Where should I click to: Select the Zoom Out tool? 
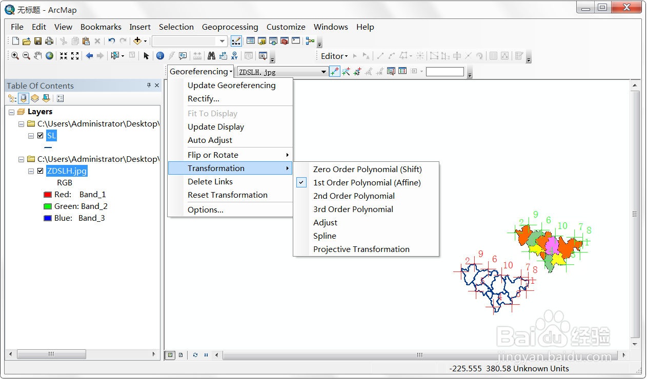point(27,56)
